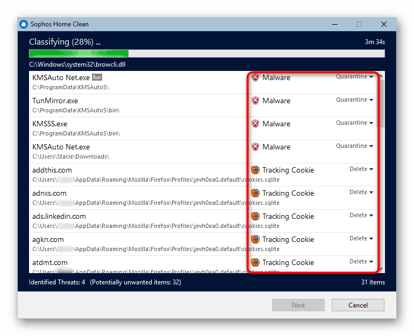Open Quarantine dropdown for KMSAuto Net.exe in ProgramData
Image resolution: width=414 pixels, height=336 pixels.
(x=354, y=76)
